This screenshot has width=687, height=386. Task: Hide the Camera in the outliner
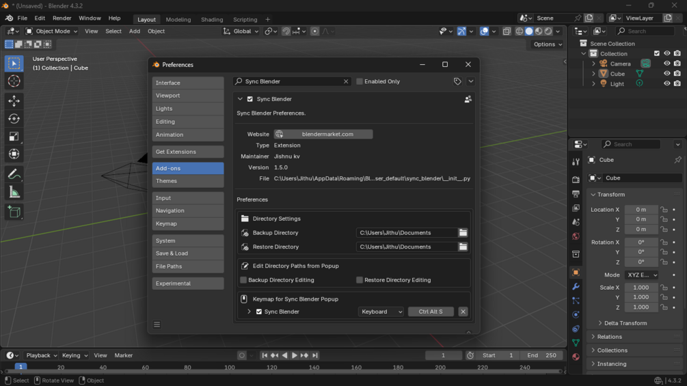(667, 64)
